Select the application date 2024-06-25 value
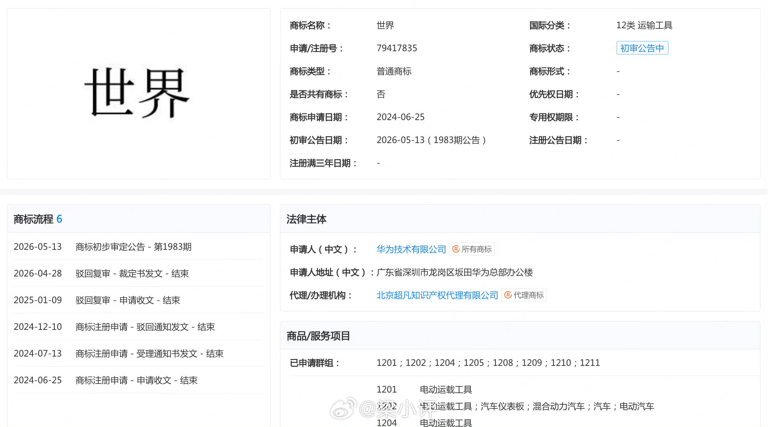This screenshot has width=768, height=427. [400, 117]
